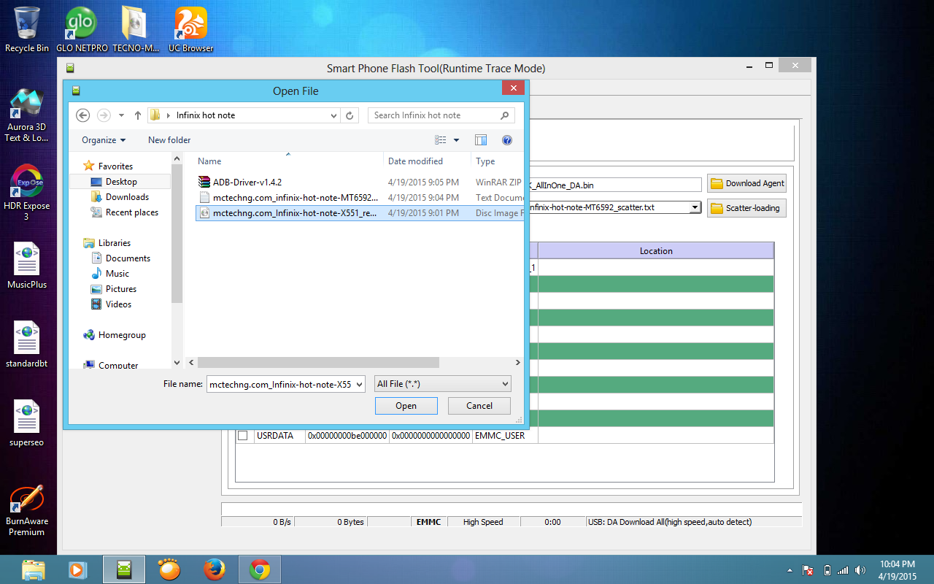Image resolution: width=934 pixels, height=584 pixels.
Task: Show hidden system tray icons
Action: click(x=790, y=570)
